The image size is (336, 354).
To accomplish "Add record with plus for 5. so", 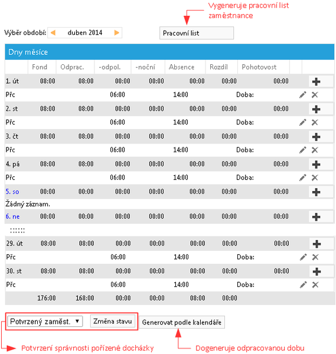I will point(316,192).
